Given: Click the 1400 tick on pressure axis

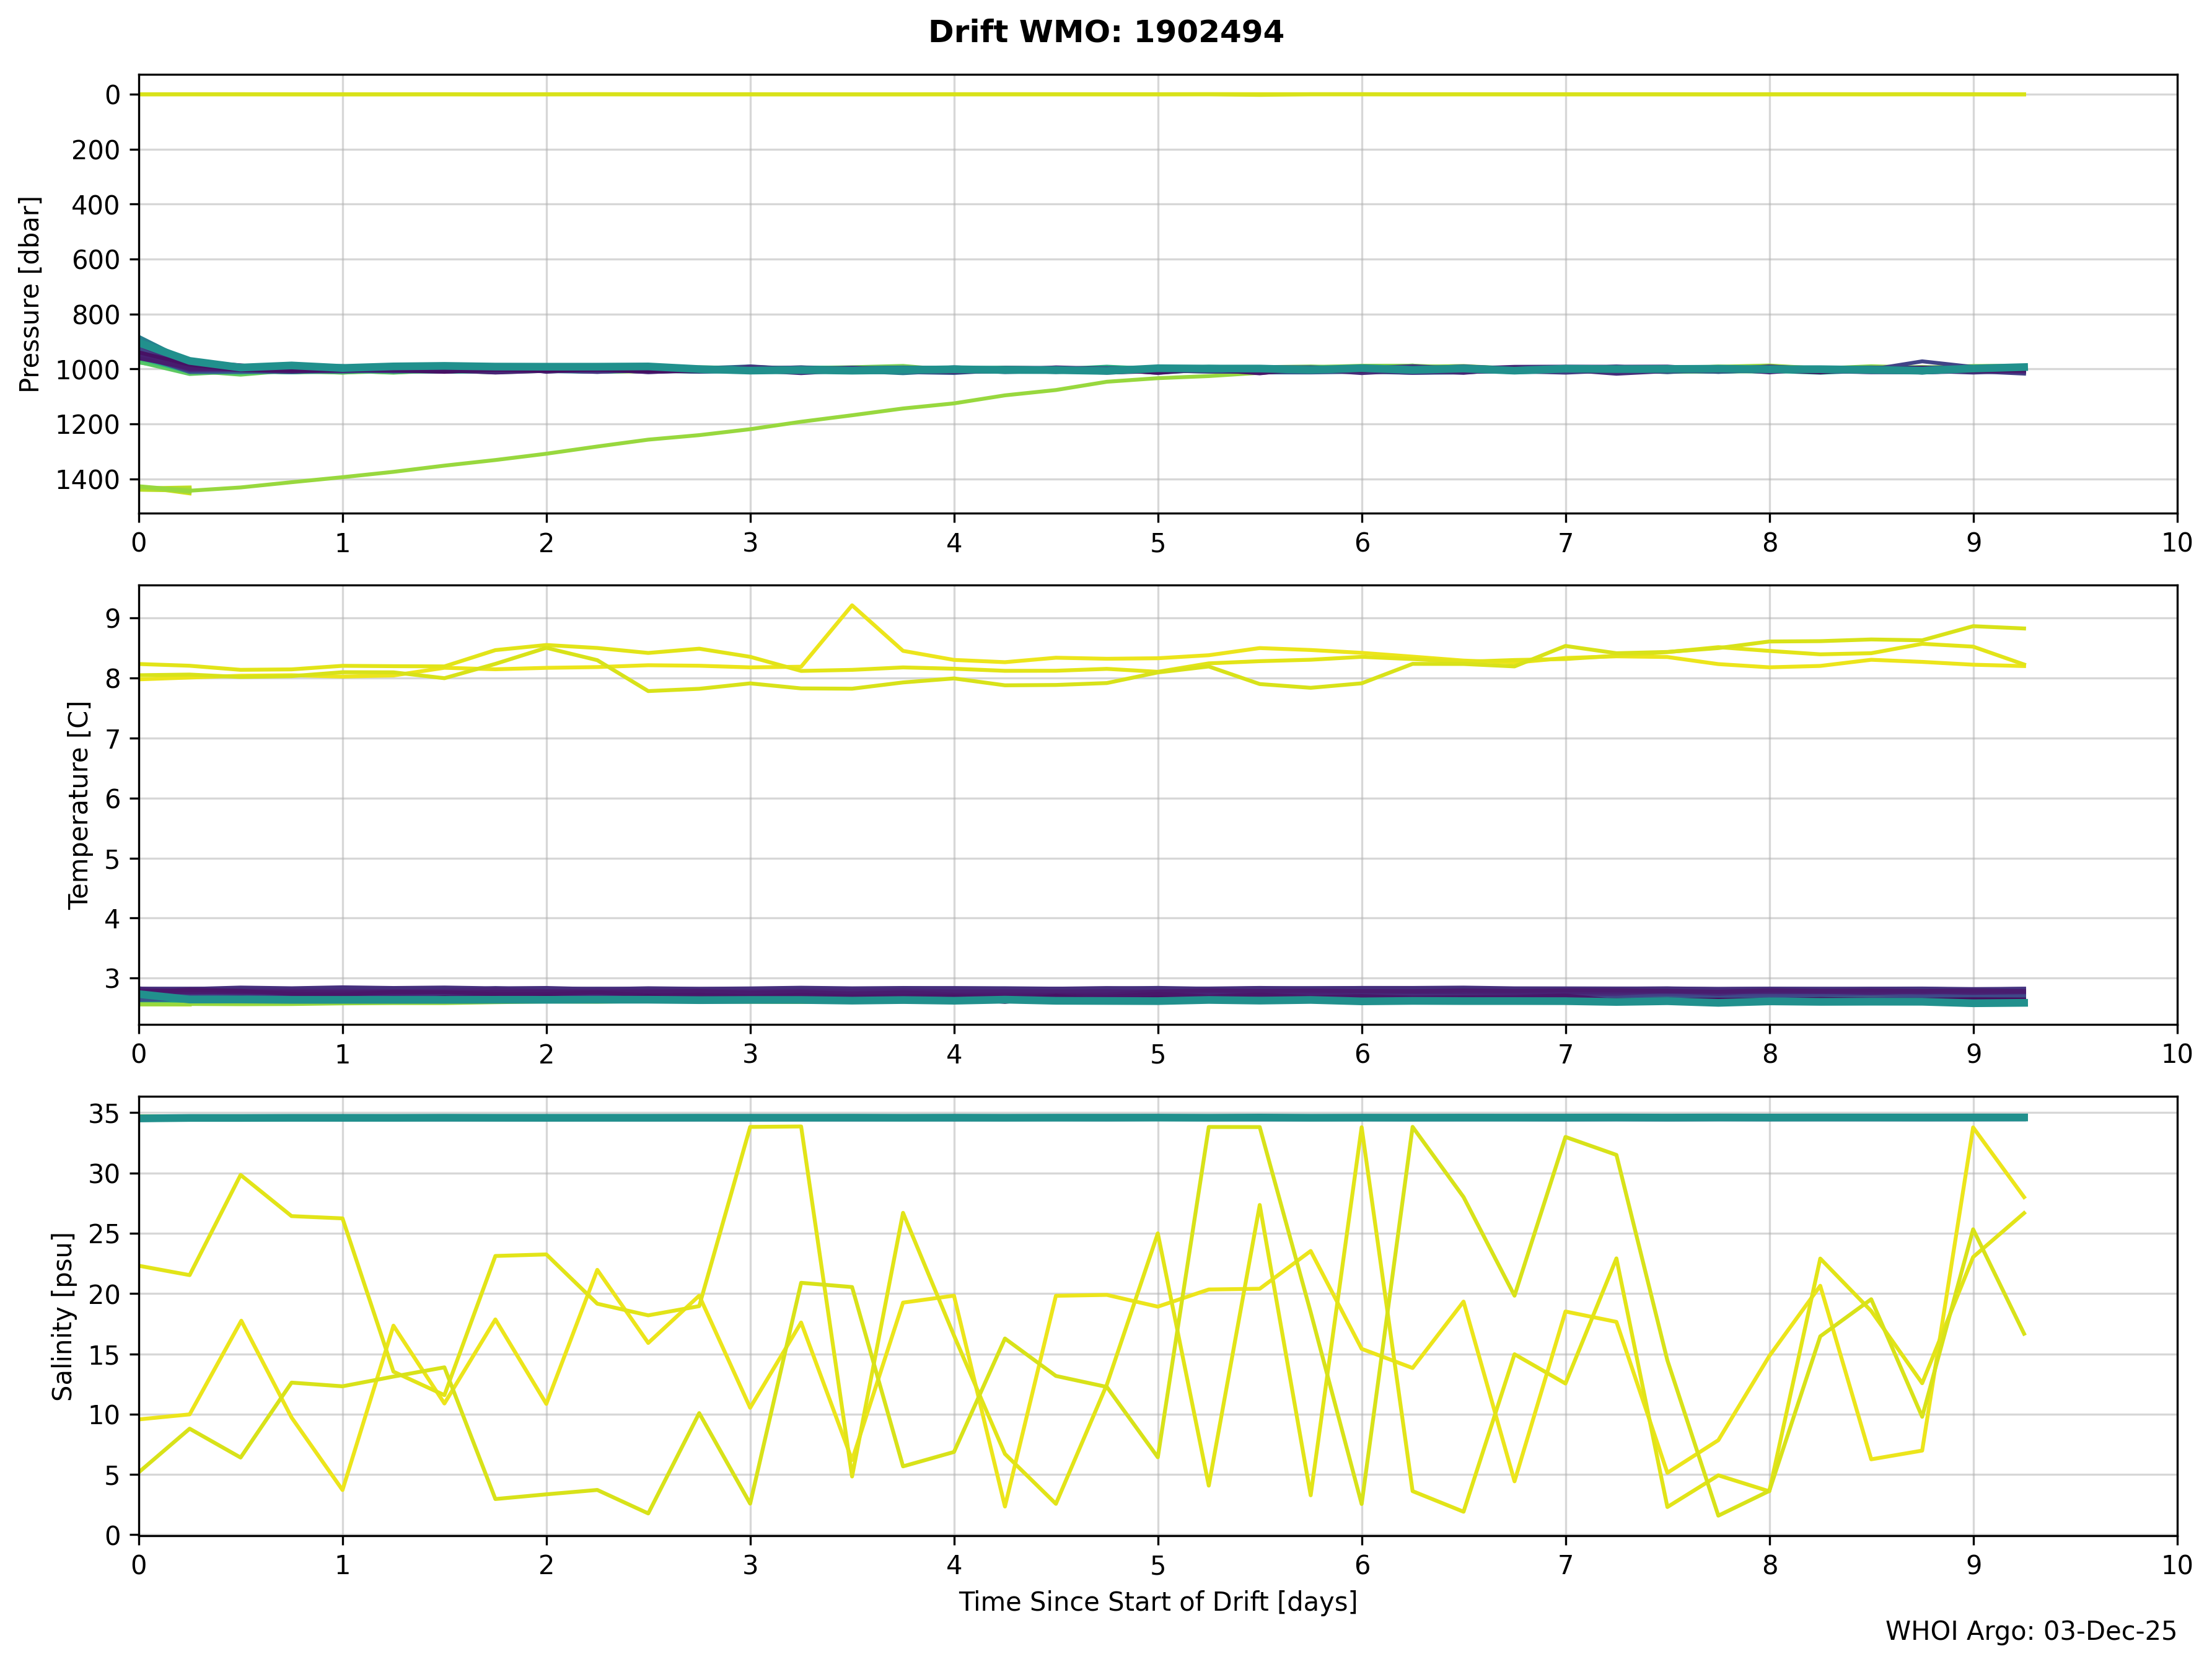Looking at the screenshot, I should (x=88, y=480).
